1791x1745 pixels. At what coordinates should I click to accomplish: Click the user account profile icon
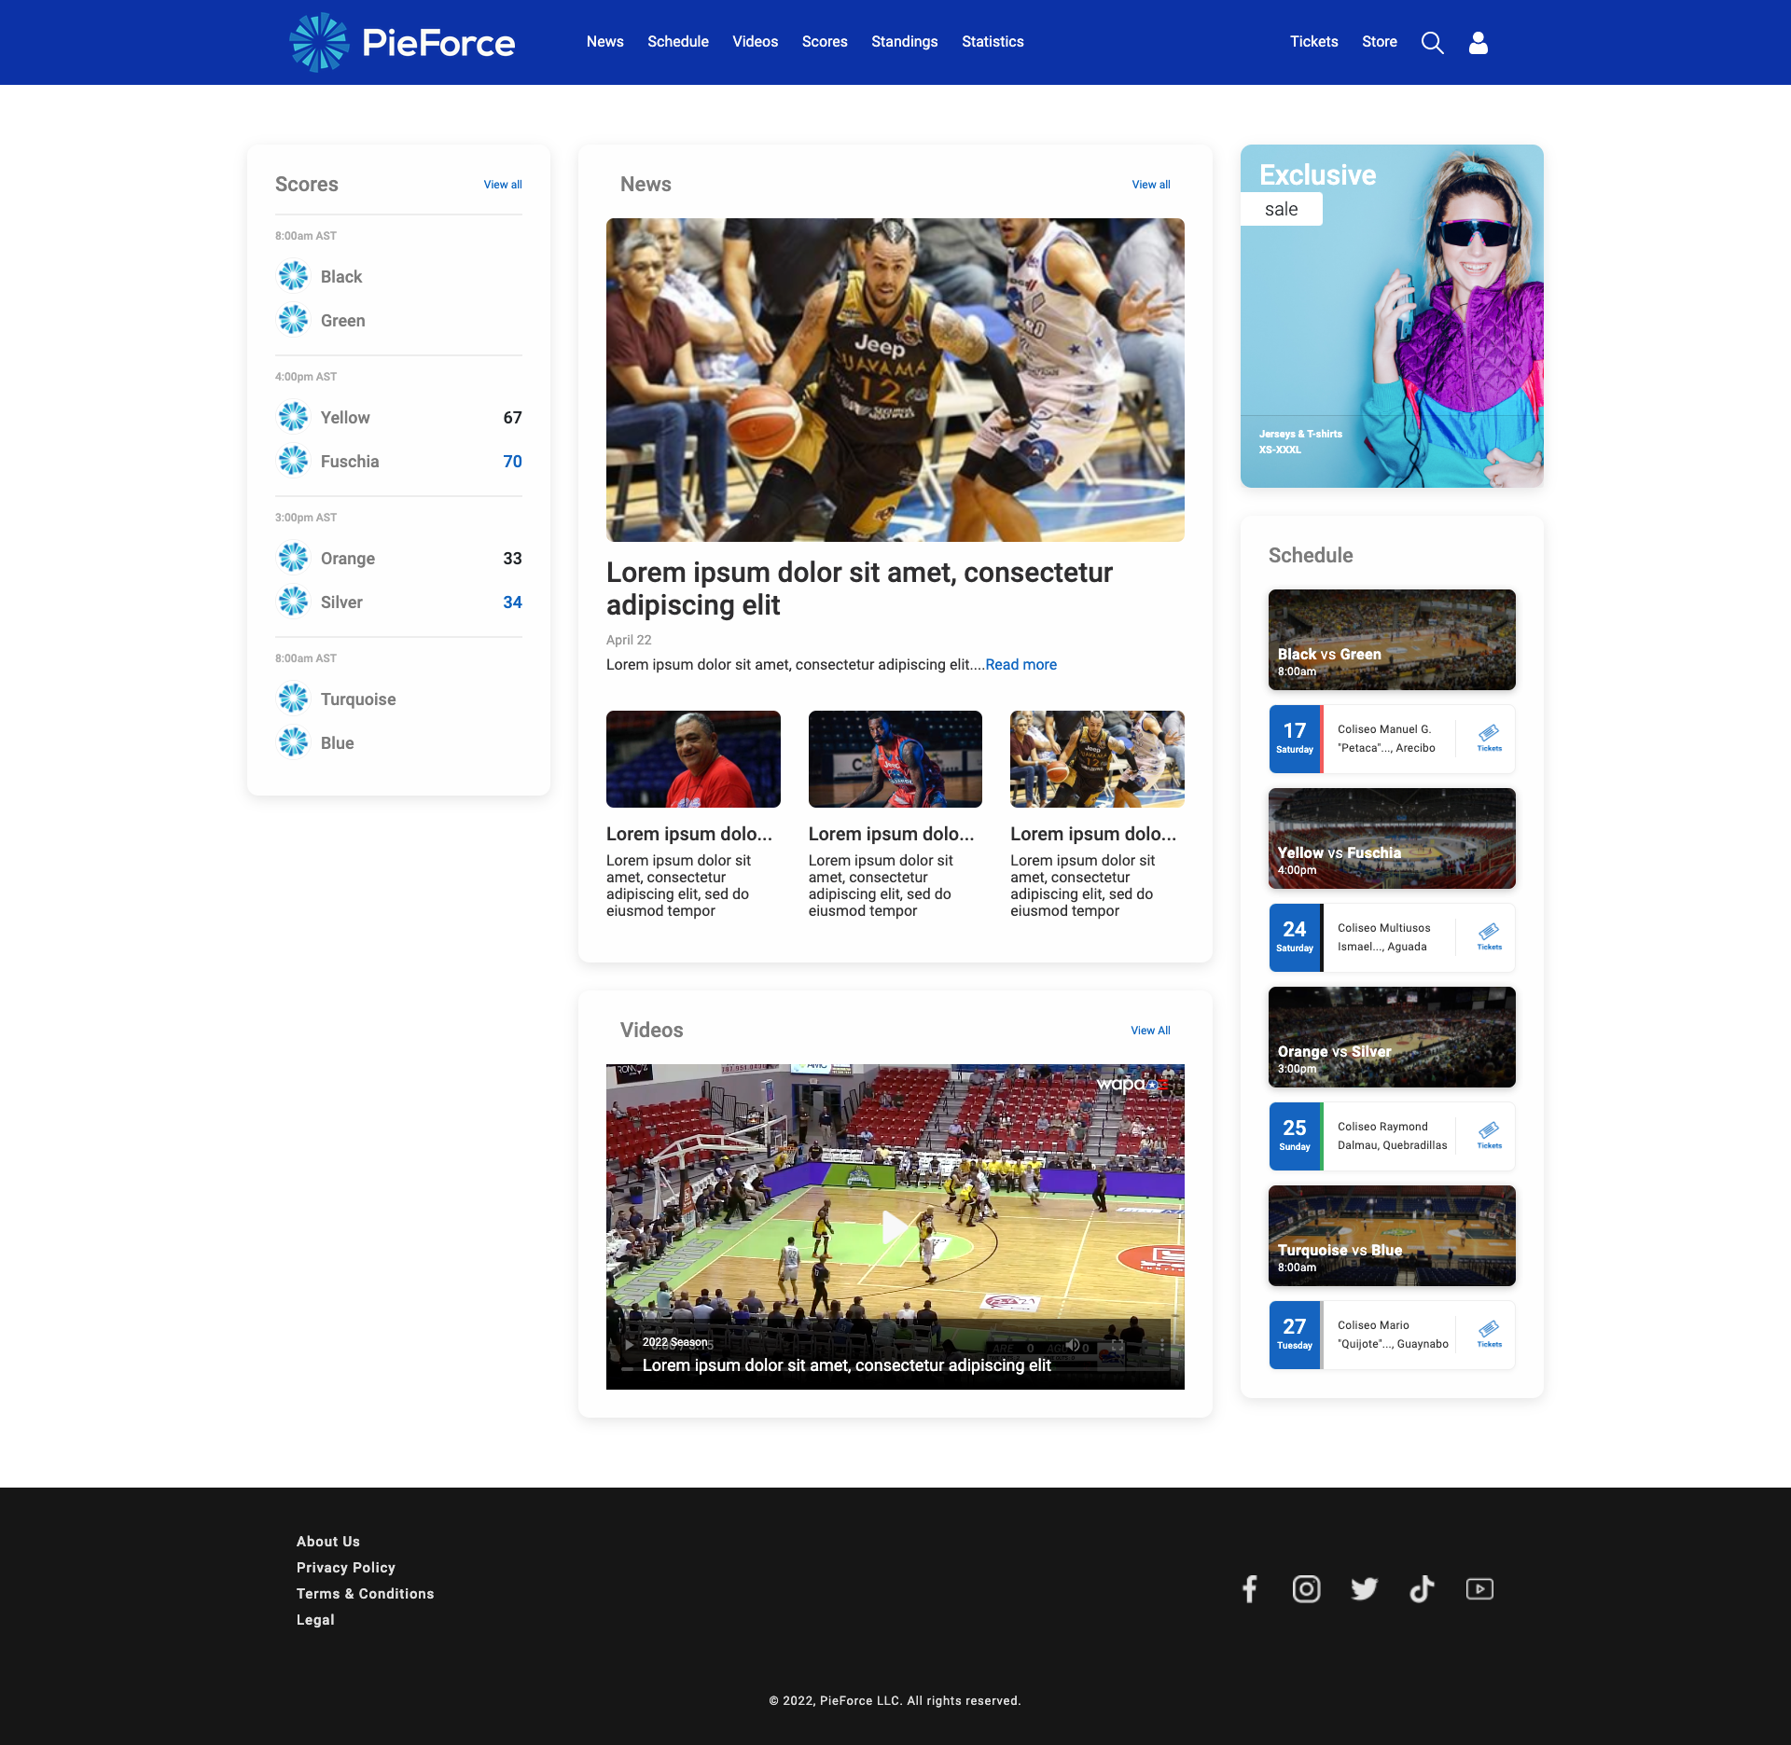coord(1478,43)
